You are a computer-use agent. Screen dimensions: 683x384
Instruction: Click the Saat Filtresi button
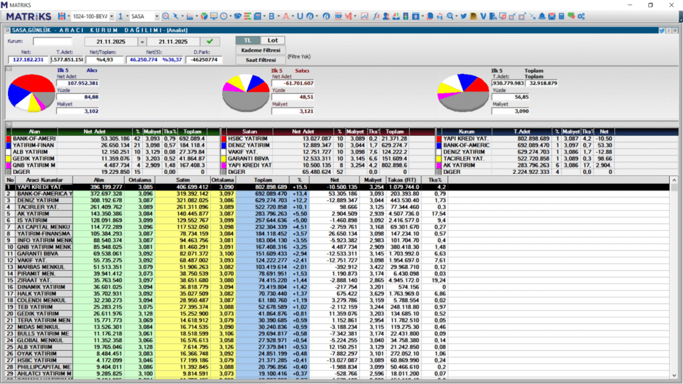click(260, 60)
